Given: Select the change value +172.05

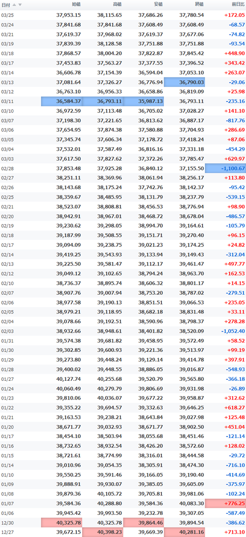Looking at the screenshot, I should [234, 15].
